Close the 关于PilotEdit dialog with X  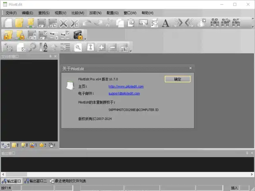[190, 68]
